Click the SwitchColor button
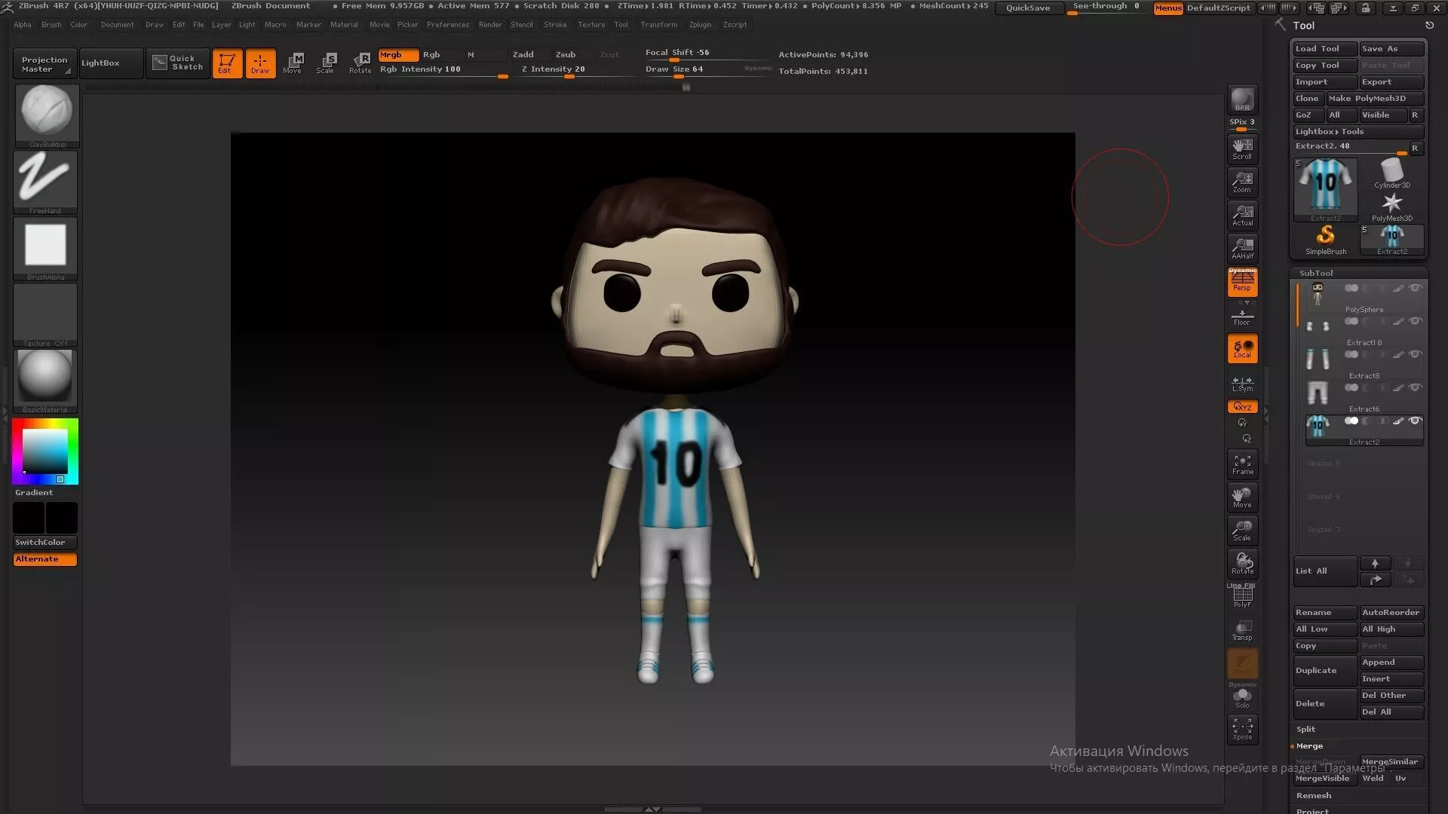The height and width of the screenshot is (814, 1448). pyautogui.click(x=45, y=543)
